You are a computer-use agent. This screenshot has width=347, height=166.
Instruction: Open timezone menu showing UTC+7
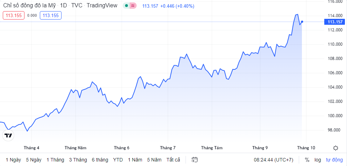click(x=274, y=160)
